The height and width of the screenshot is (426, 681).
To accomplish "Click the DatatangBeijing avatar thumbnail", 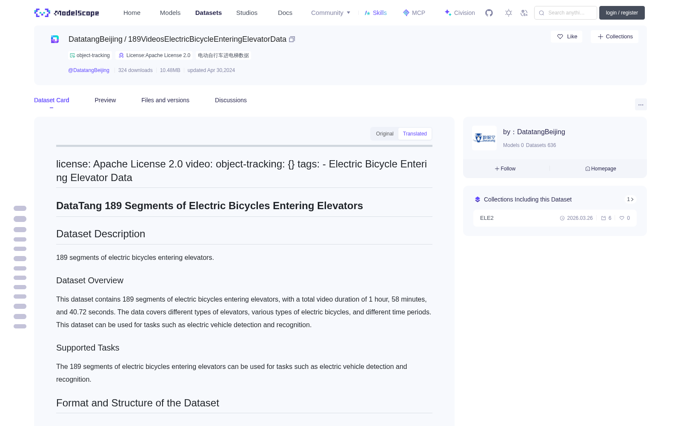I will click(484, 138).
